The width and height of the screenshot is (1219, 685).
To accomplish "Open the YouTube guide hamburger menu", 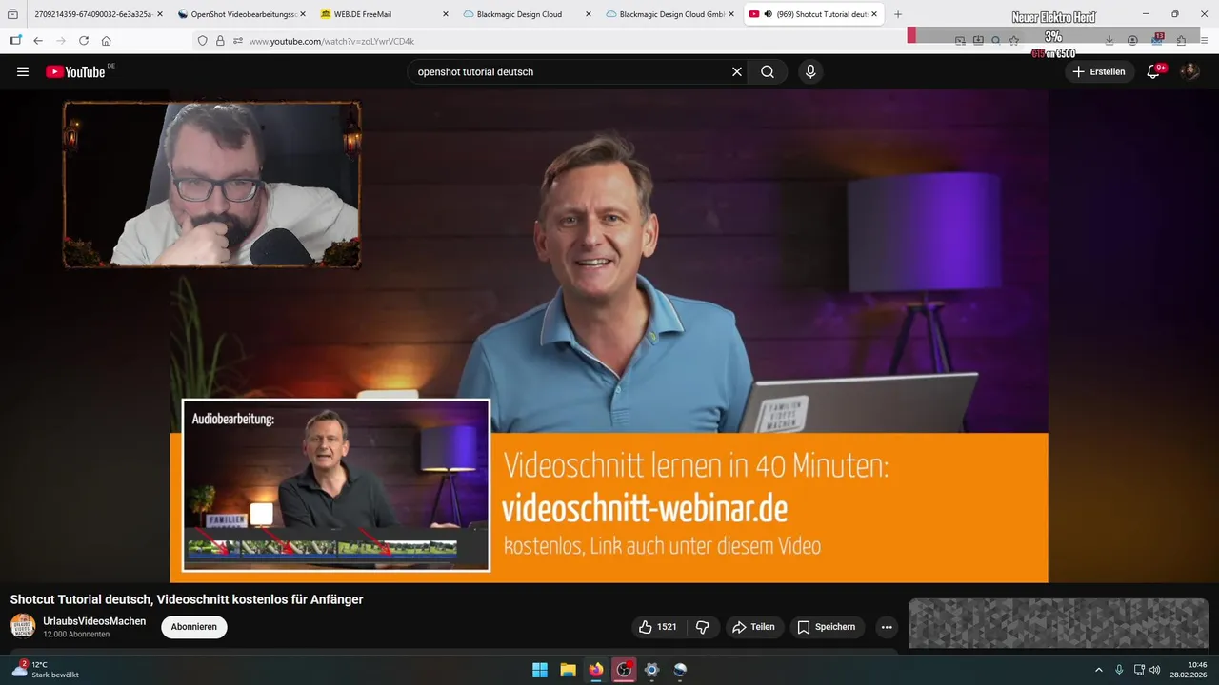I will click(x=23, y=71).
